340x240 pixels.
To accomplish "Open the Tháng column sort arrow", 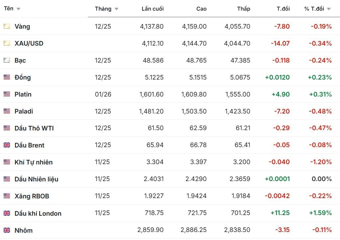I will (x=116, y=9).
